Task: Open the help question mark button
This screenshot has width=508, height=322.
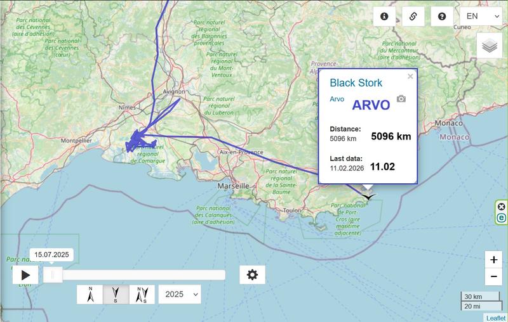Action: click(x=442, y=16)
